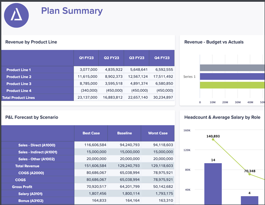Click the Q4 FY23 column header
The height and width of the screenshot is (205, 265).
162,58
